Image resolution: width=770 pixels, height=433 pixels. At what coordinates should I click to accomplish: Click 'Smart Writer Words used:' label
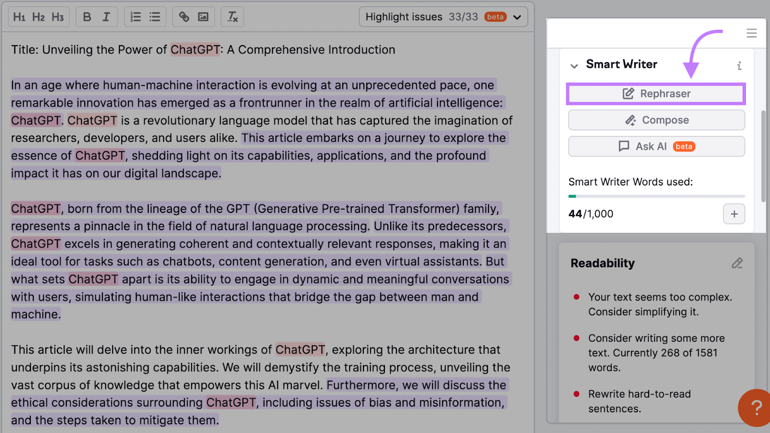[x=630, y=182]
